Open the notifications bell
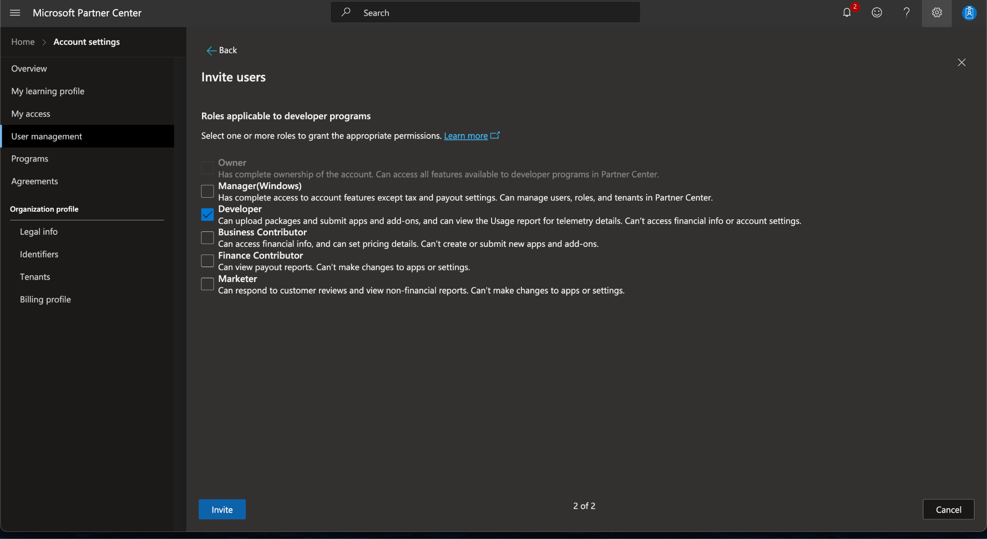987x539 pixels. click(x=847, y=13)
